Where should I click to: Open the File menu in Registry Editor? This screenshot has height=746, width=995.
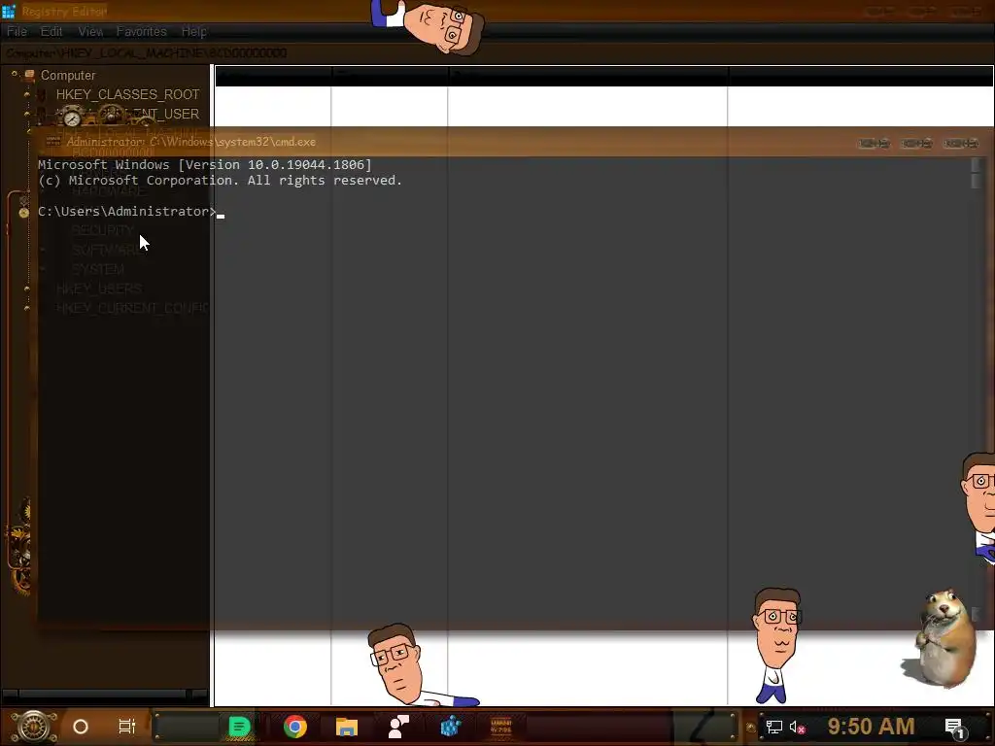(17, 31)
